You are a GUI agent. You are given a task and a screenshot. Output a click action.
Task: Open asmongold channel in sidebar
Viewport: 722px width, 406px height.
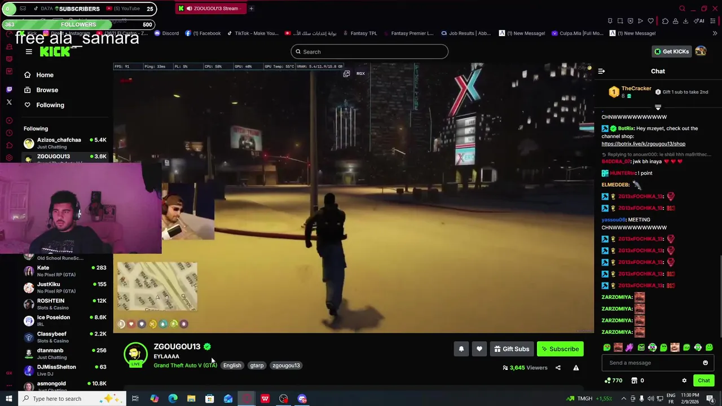pyautogui.click(x=64, y=386)
